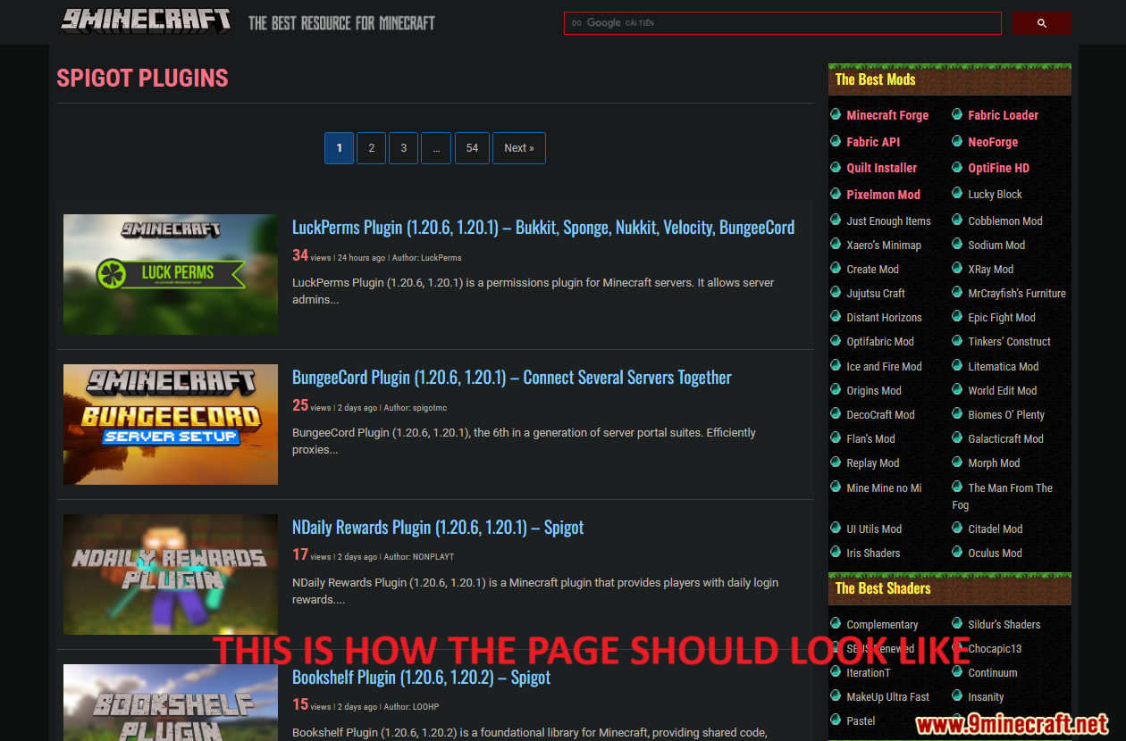Viewport: 1126px width, 741px height.
Task: Open Litematica Mod link
Action: [1003, 367]
